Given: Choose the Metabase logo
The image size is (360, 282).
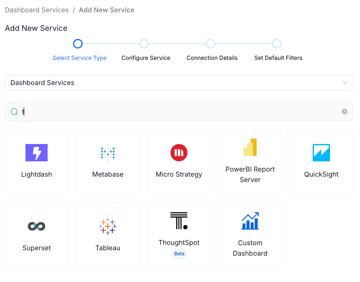Looking at the screenshot, I should (x=108, y=153).
